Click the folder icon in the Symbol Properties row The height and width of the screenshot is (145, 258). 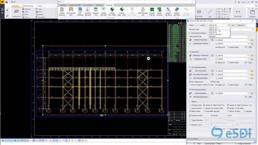252,40
